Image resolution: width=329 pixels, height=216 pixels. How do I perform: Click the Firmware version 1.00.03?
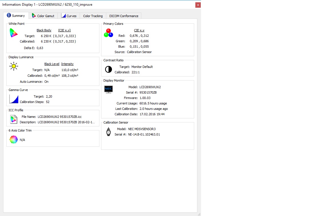click(x=145, y=98)
